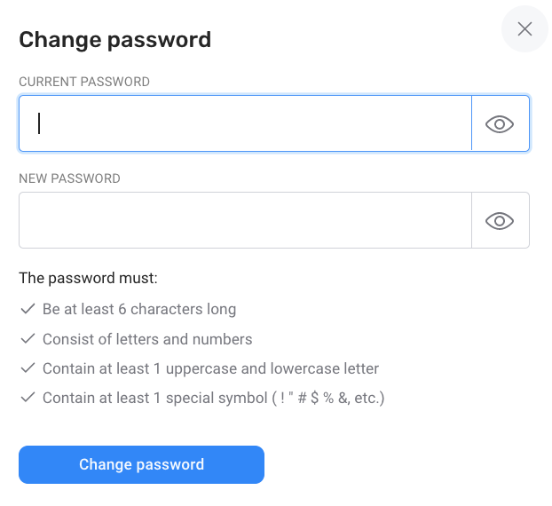The image size is (552, 506).
Task: Show current password with eye icon
Action: tap(500, 124)
